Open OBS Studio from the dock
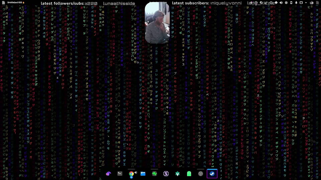Image resolution: width=321 pixels, height=180 pixels. tap(200, 174)
